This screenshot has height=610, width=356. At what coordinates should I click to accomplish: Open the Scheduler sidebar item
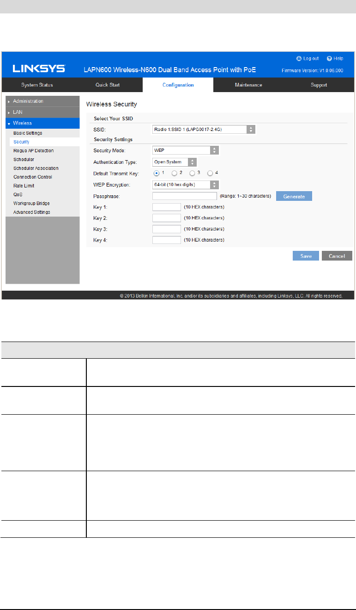click(x=24, y=159)
